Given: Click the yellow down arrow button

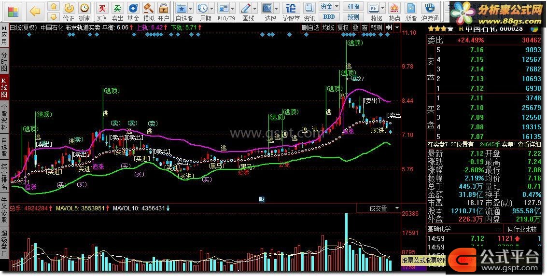Looking at the screenshot, I should (x=53, y=16).
